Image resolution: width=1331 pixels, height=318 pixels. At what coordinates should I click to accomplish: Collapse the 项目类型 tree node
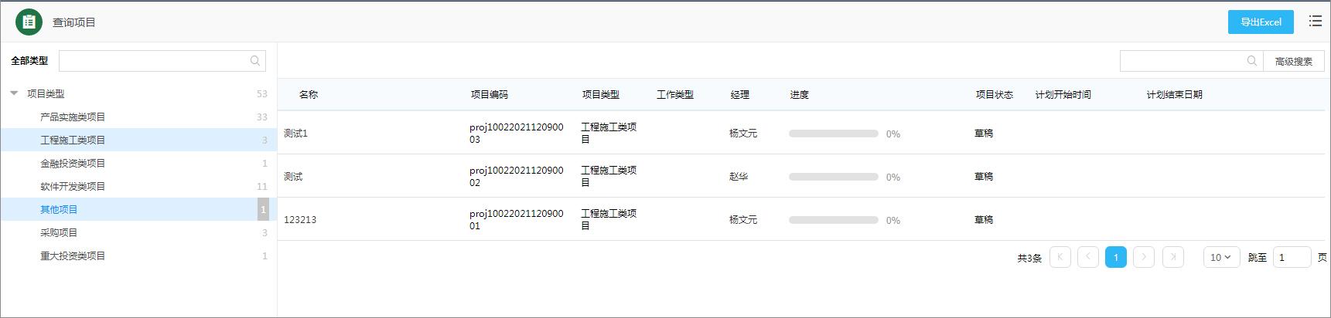(14, 93)
